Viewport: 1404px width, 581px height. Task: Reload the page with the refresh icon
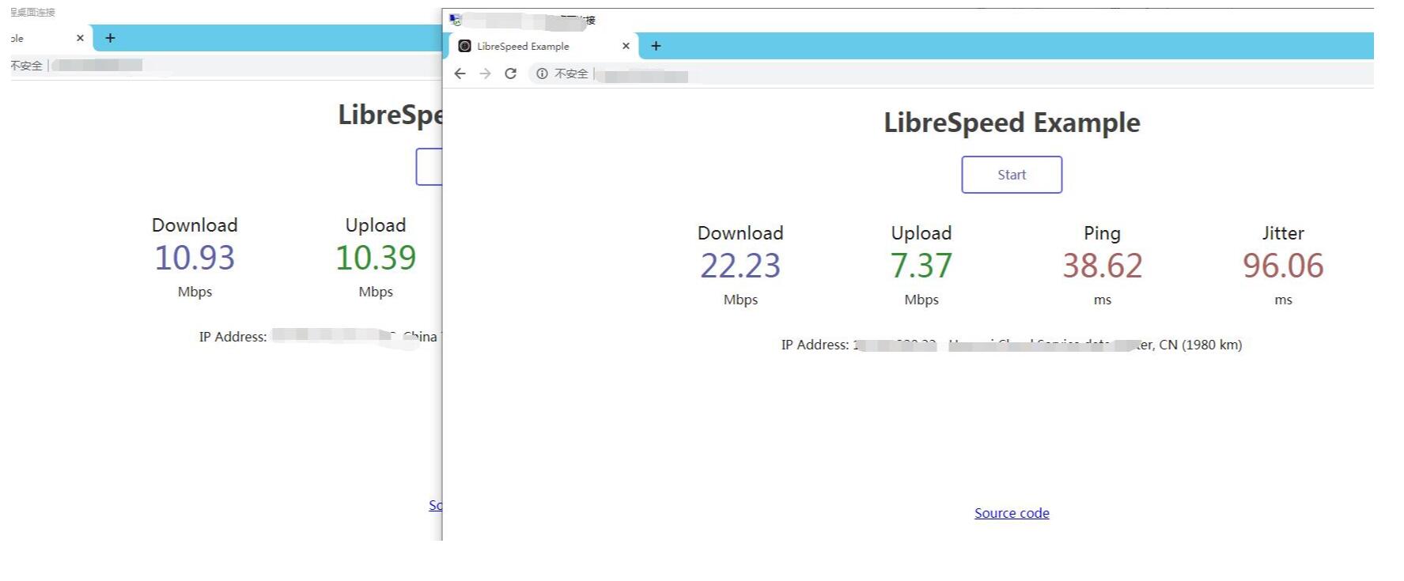point(511,74)
